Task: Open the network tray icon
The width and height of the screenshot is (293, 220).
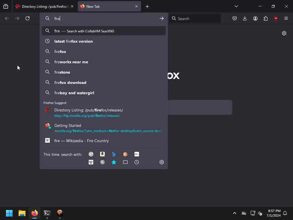Action: point(253,213)
